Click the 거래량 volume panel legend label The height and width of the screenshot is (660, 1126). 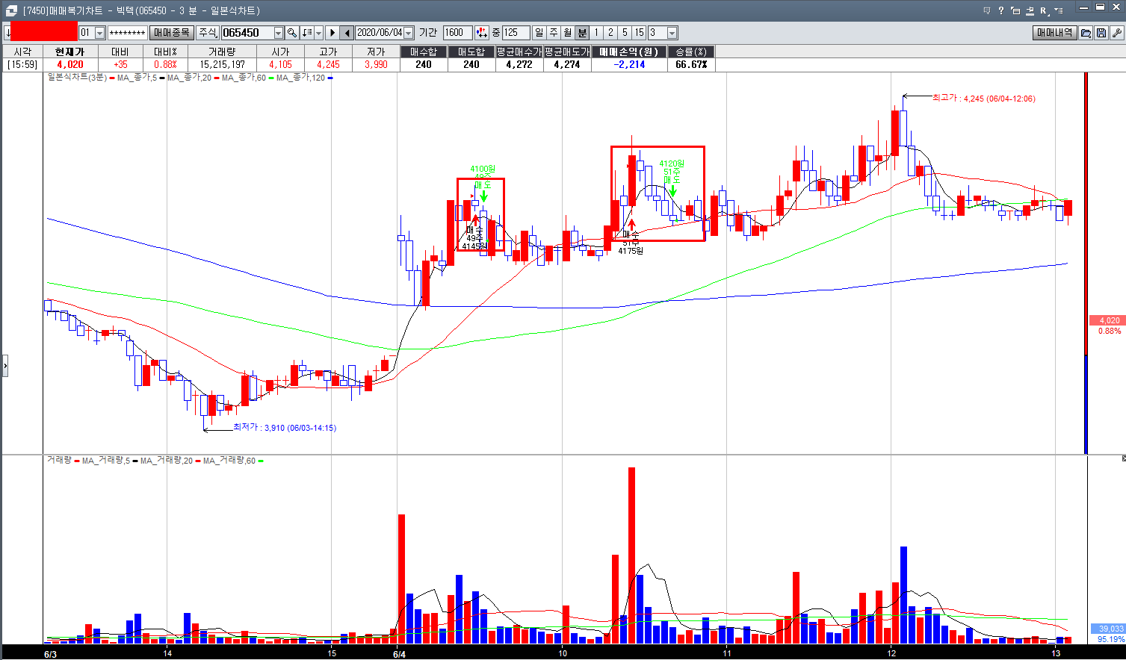pos(59,460)
